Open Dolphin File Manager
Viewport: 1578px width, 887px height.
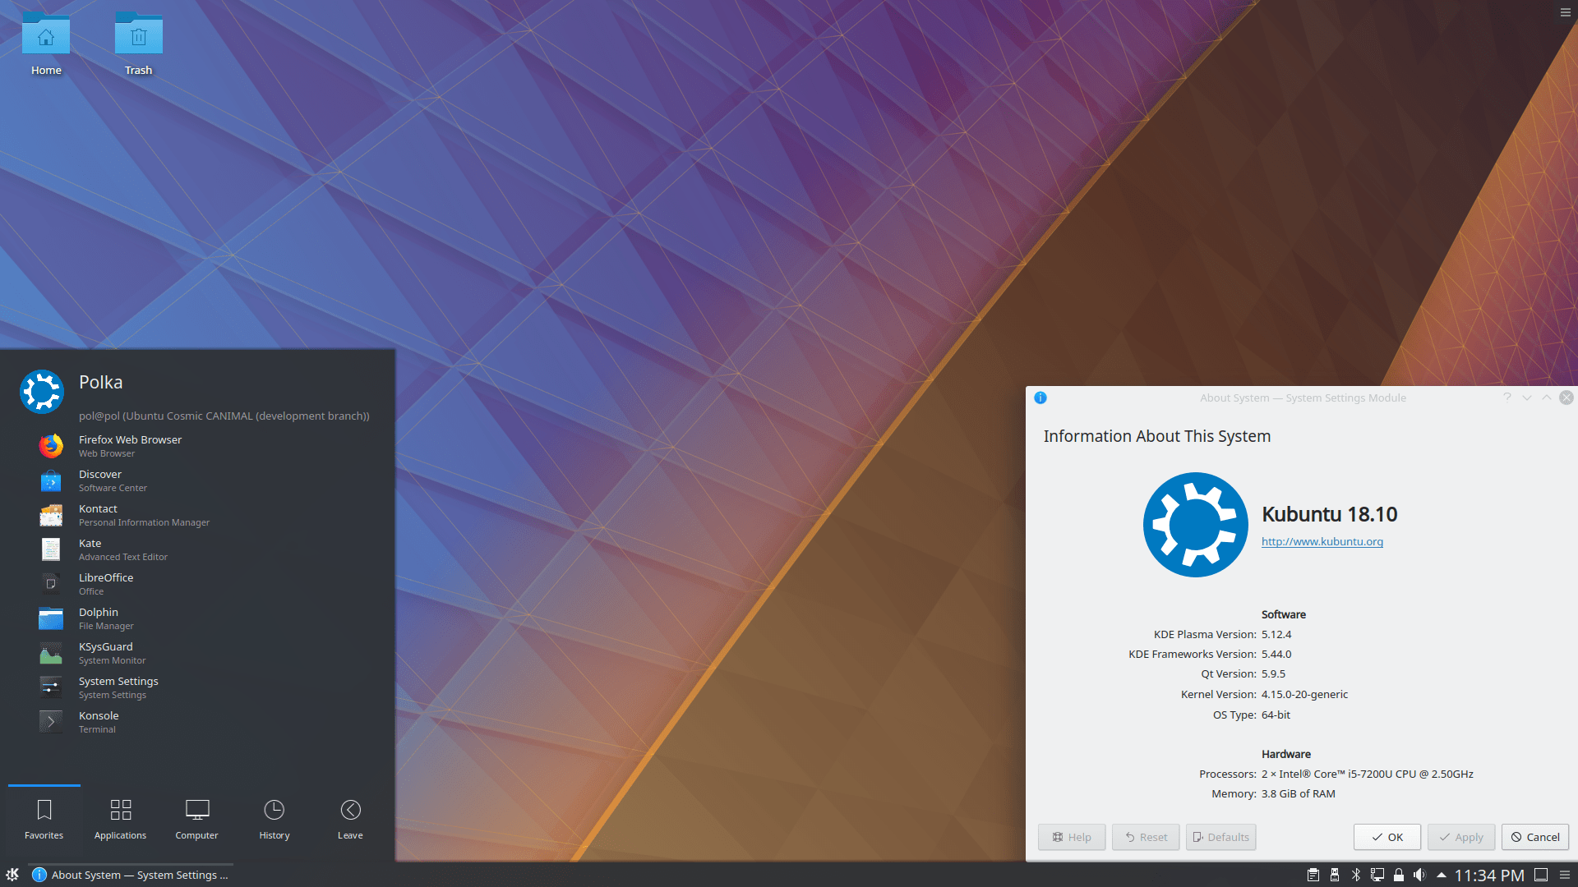coord(197,618)
